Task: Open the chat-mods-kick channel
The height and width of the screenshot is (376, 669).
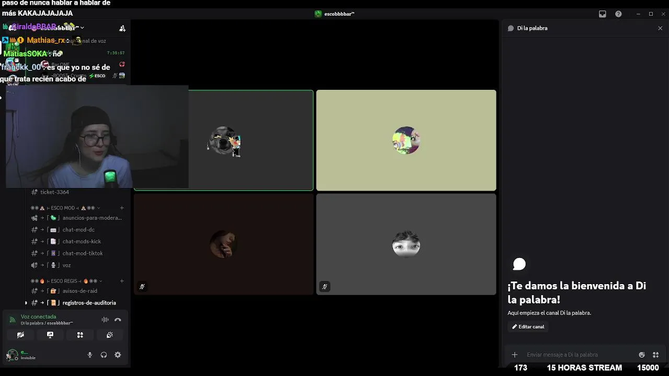Action: click(x=77, y=241)
